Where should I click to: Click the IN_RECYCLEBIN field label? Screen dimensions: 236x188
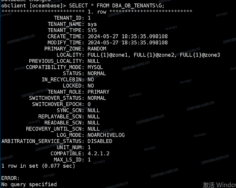pyautogui.click(x=63, y=79)
